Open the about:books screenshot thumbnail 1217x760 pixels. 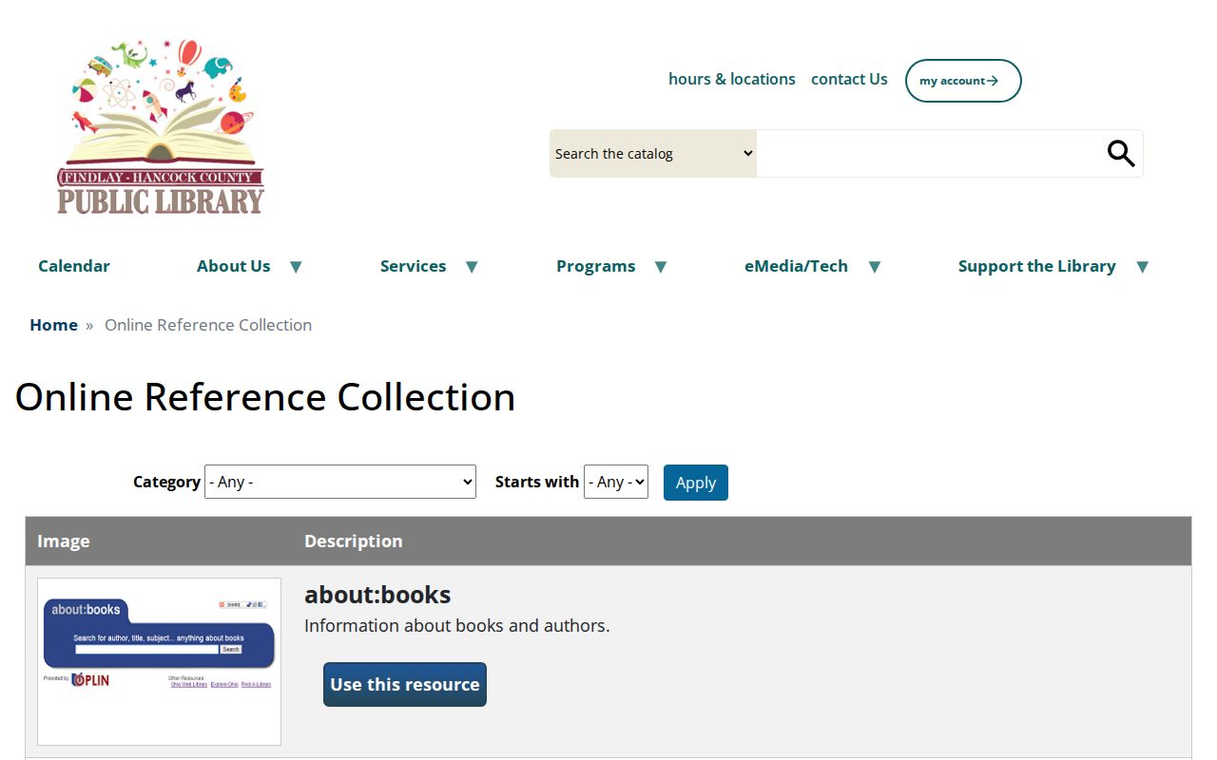(x=159, y=661)
